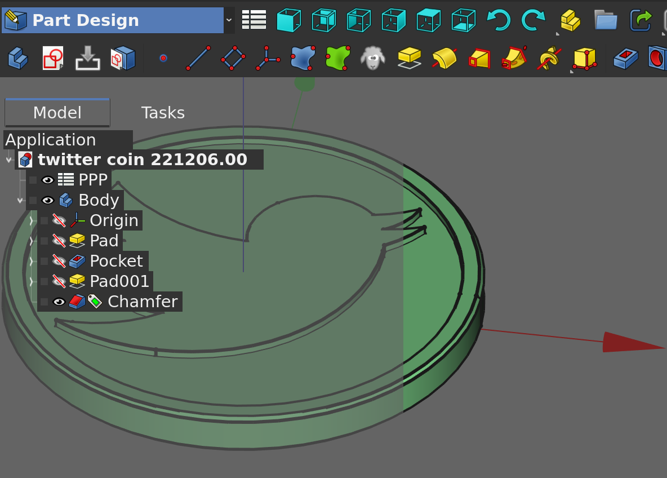
Task: Show the hidden Pad001 feature
Action: (59, 281)
